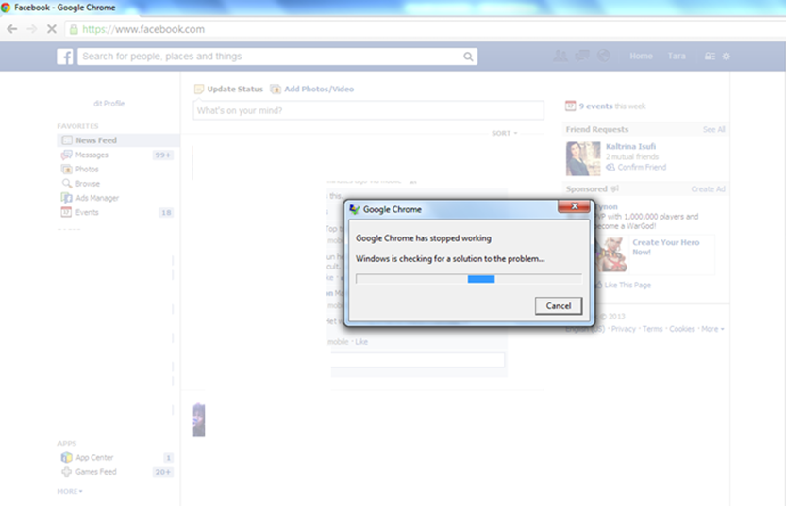
Task: Open friend requests icon in header
Action: click(560, 56)
